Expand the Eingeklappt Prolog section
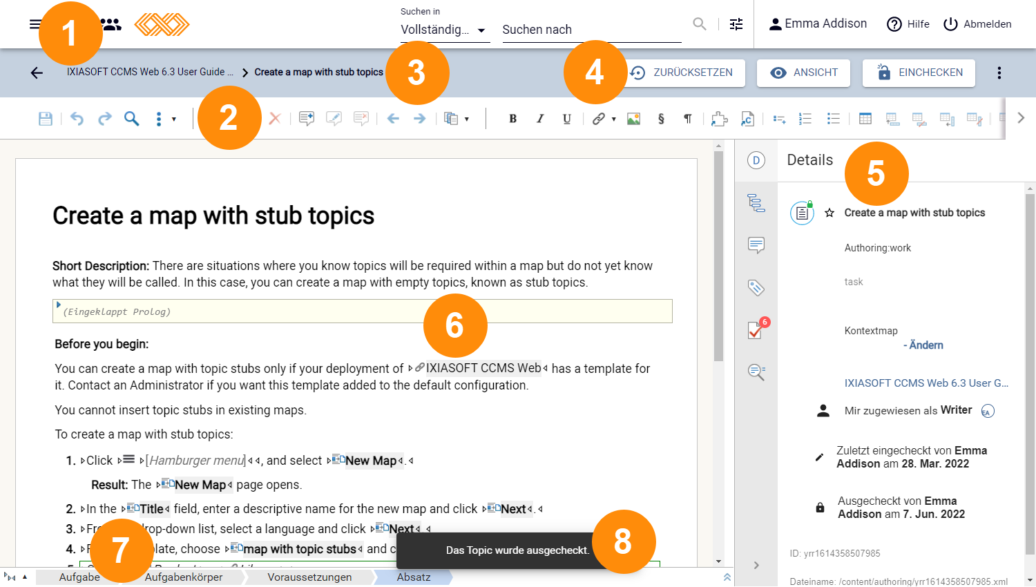Image resolution: width=1036 pixels, height=587 pixels. [x=59, y=305]
